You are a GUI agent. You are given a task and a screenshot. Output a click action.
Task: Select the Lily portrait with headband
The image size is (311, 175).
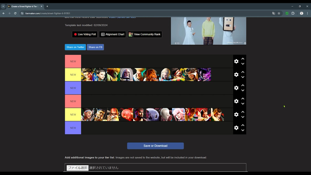pos(88,114)
